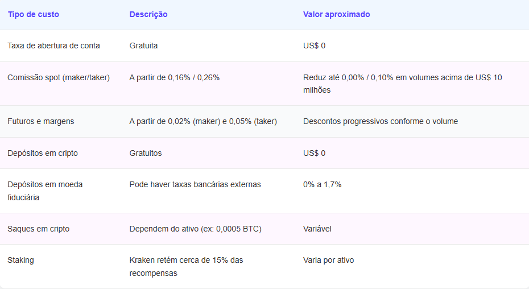This screenshot has width=529, height=289.
Task: Click 'A partir de 0,16% / 0,26%' text
Action: click(x=174, y=77)
